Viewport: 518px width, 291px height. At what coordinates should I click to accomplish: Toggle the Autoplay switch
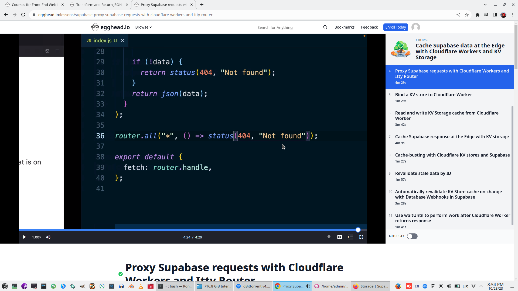point(412,236)
